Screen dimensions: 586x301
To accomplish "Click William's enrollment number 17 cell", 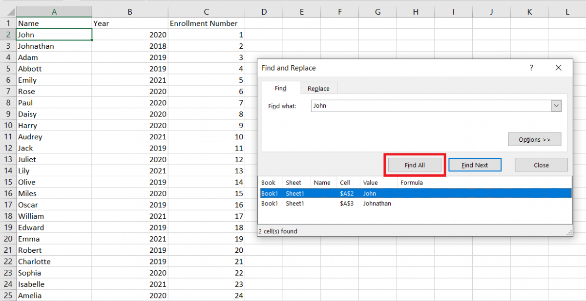I will 207,216.
